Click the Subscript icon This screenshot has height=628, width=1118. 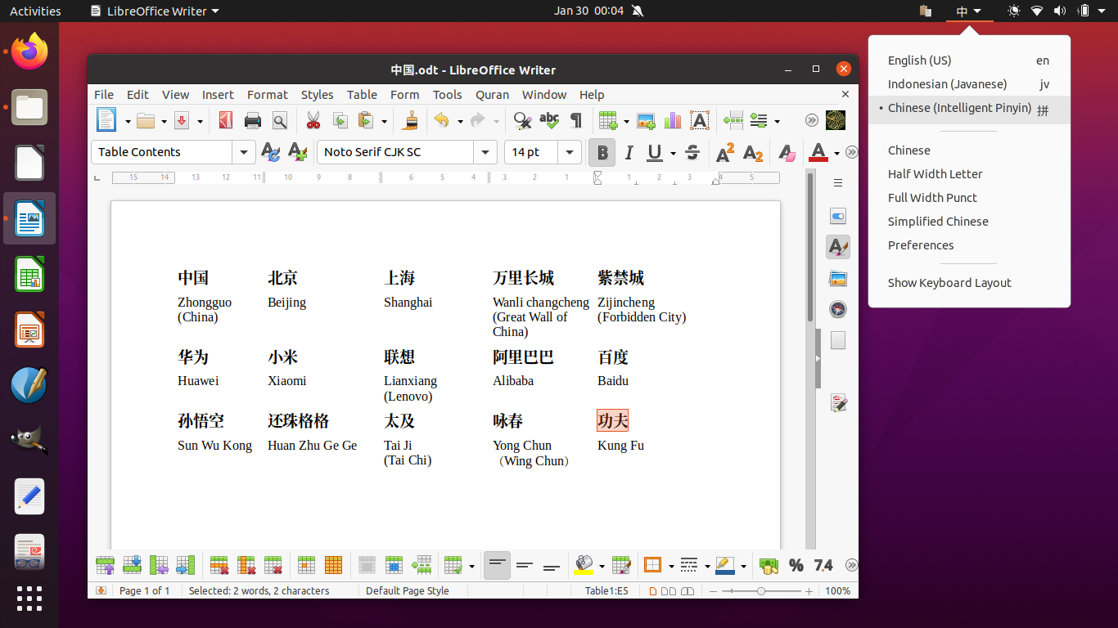tap(753, 152)
